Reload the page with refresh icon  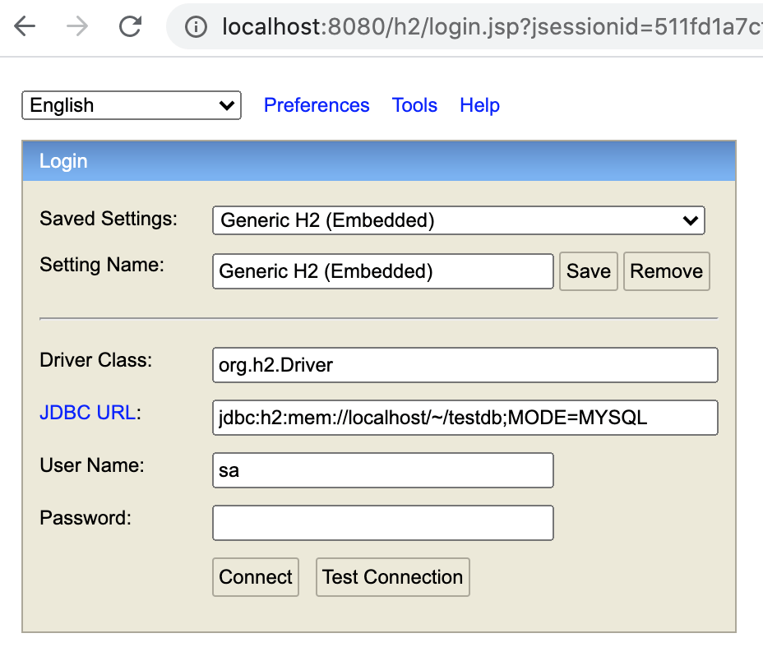(130, 27)
